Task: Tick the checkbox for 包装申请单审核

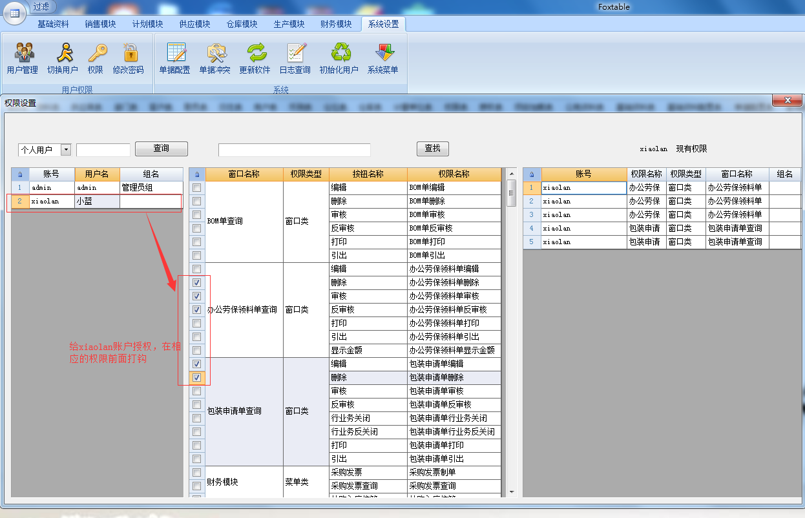Action: click(197, 391)
